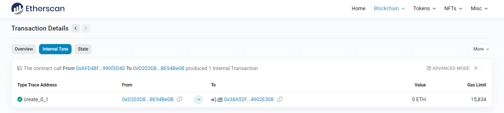This screenshot has width=504, height=113.
Task: Open the More options dropdown
Action: point(481,49)
